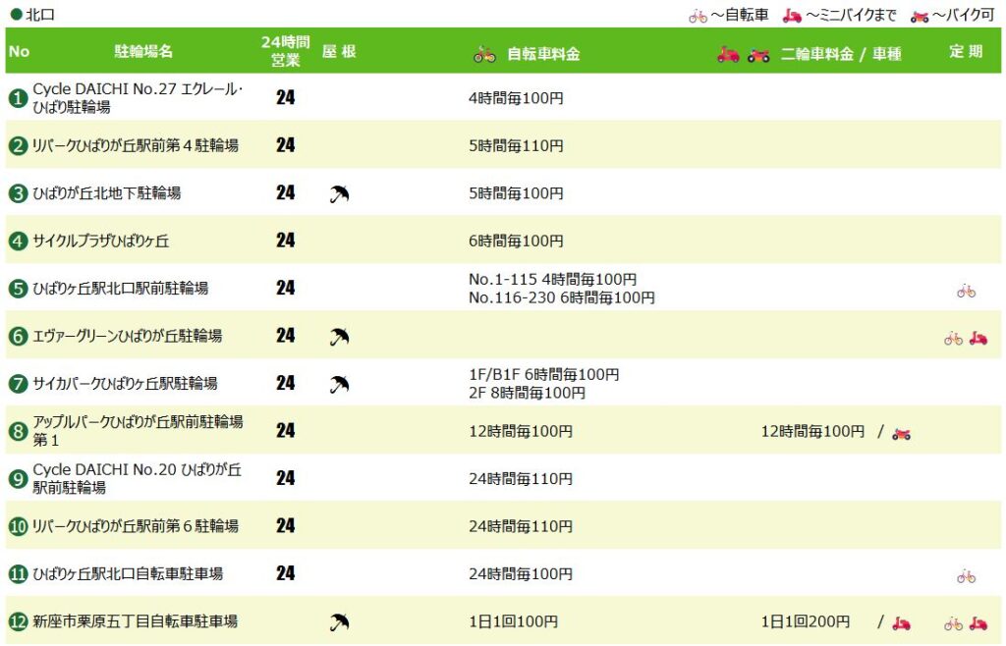Select Cycle DAICHI No.20 ひばりが丘駅前駐輪場 name
The height and width of the screenshot is (646, 1006).
[138, 479]
